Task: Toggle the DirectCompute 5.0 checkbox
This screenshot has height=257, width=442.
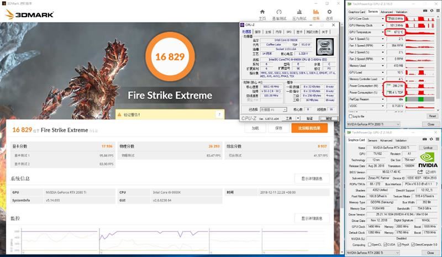Action: pyautogui.click(x=413, y=245)
